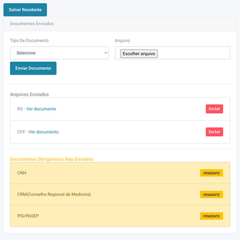Click the empty area of the Arquivo file field
240x240 pixels.
tap(192, 53)
